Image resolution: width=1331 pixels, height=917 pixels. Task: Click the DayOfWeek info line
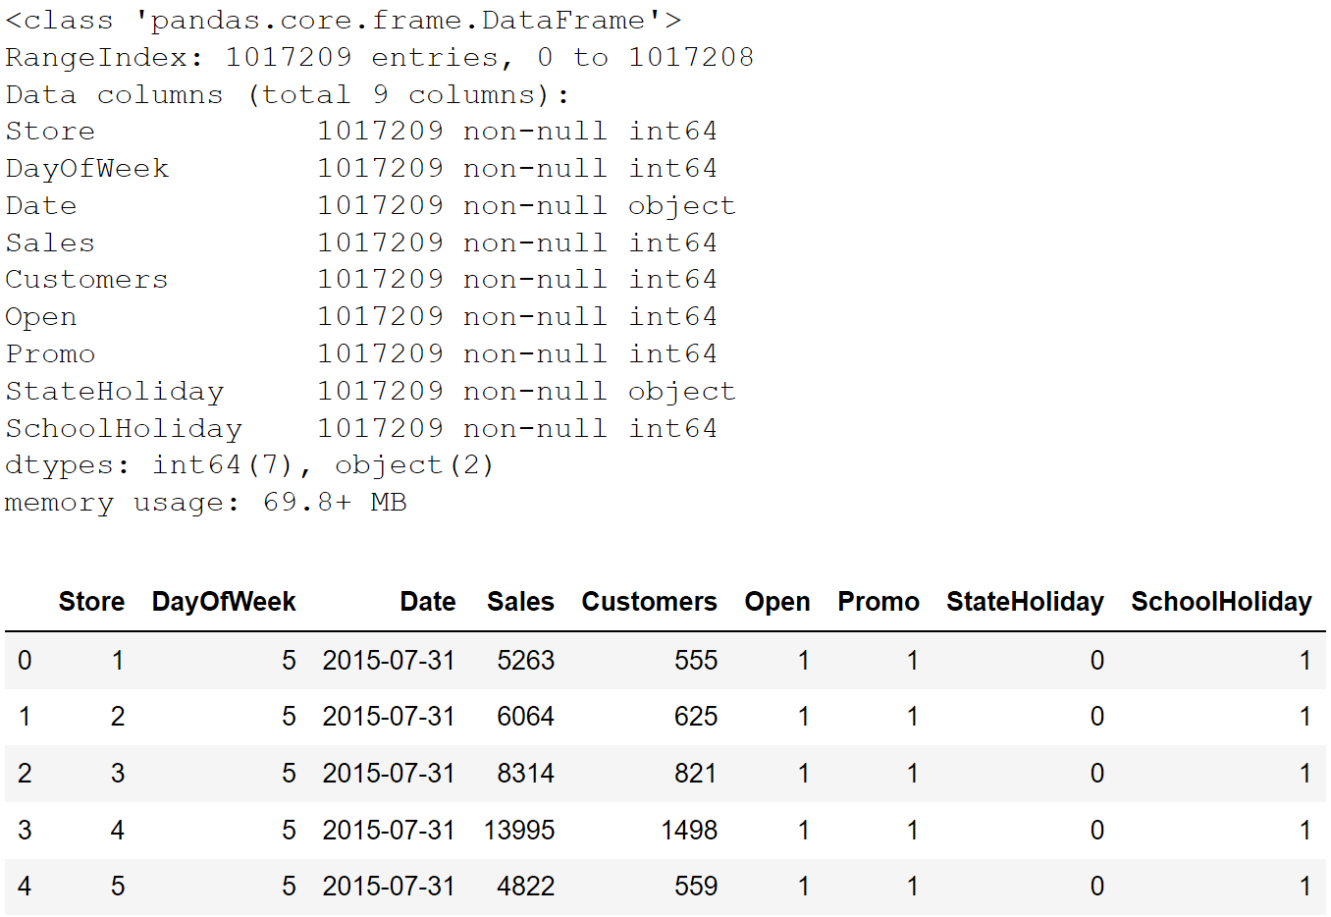(361, 169)
